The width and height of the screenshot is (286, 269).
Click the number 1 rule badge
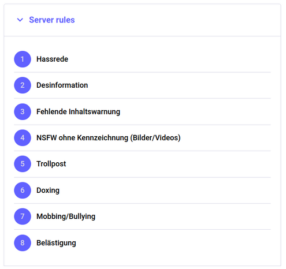(23, 59)
